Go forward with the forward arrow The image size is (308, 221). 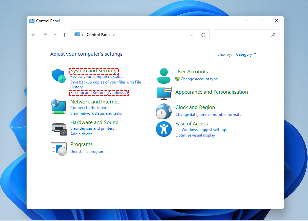click(x=45, y=35)
